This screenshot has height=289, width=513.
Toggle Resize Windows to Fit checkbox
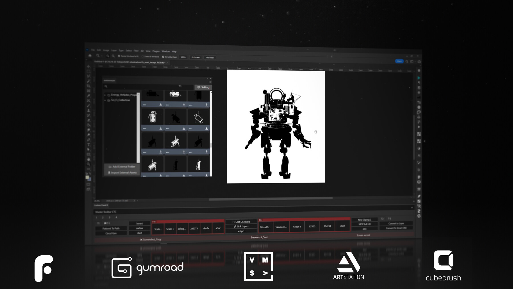[x=119, y=56]
